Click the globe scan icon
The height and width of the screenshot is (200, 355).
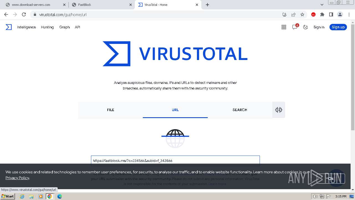tap(175, 138)
